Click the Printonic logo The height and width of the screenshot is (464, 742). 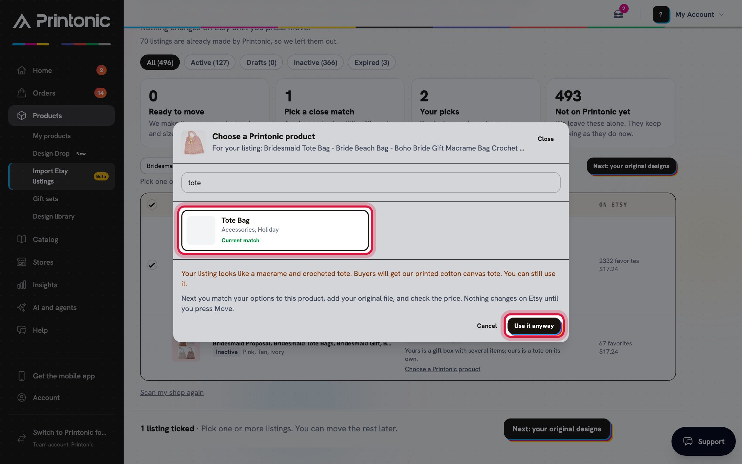click(62, 21)
